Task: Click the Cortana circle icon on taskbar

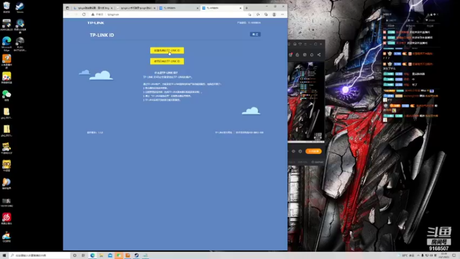Action: [x=75, y=256]
